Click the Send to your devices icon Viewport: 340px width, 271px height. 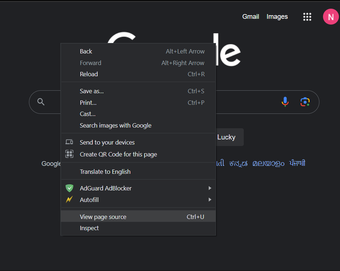point(69,142)
